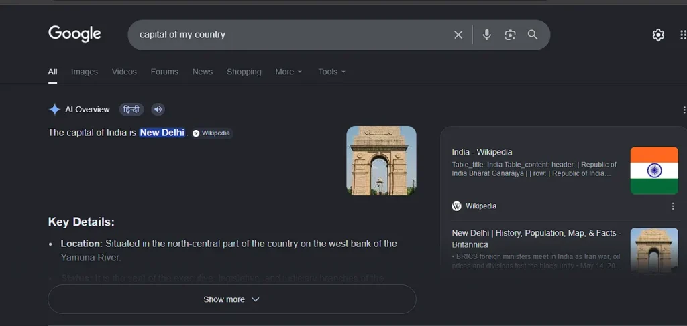Click the AI Overview label
Viewport: 687px width, 326px height.
pos(88,110)
